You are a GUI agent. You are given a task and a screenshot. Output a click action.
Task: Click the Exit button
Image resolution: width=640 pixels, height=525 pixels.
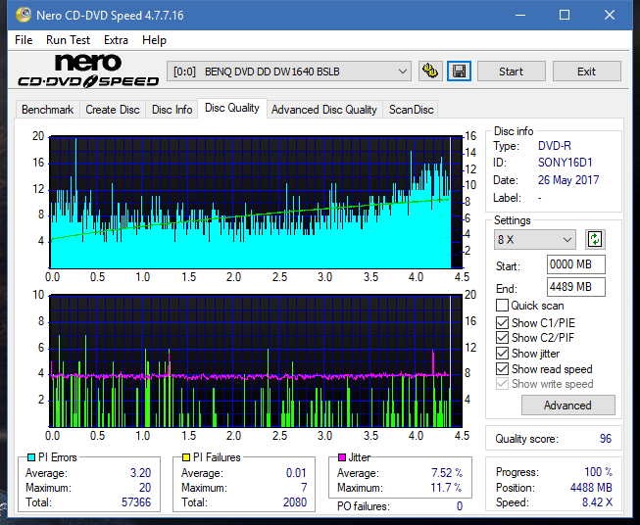pyautogui.click(x=586, y=72)
